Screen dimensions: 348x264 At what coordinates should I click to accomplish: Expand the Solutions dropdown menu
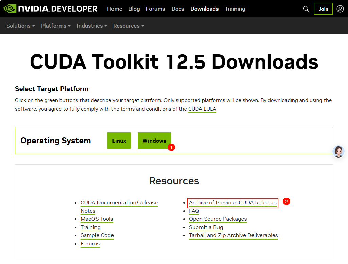tap(20, 26)
